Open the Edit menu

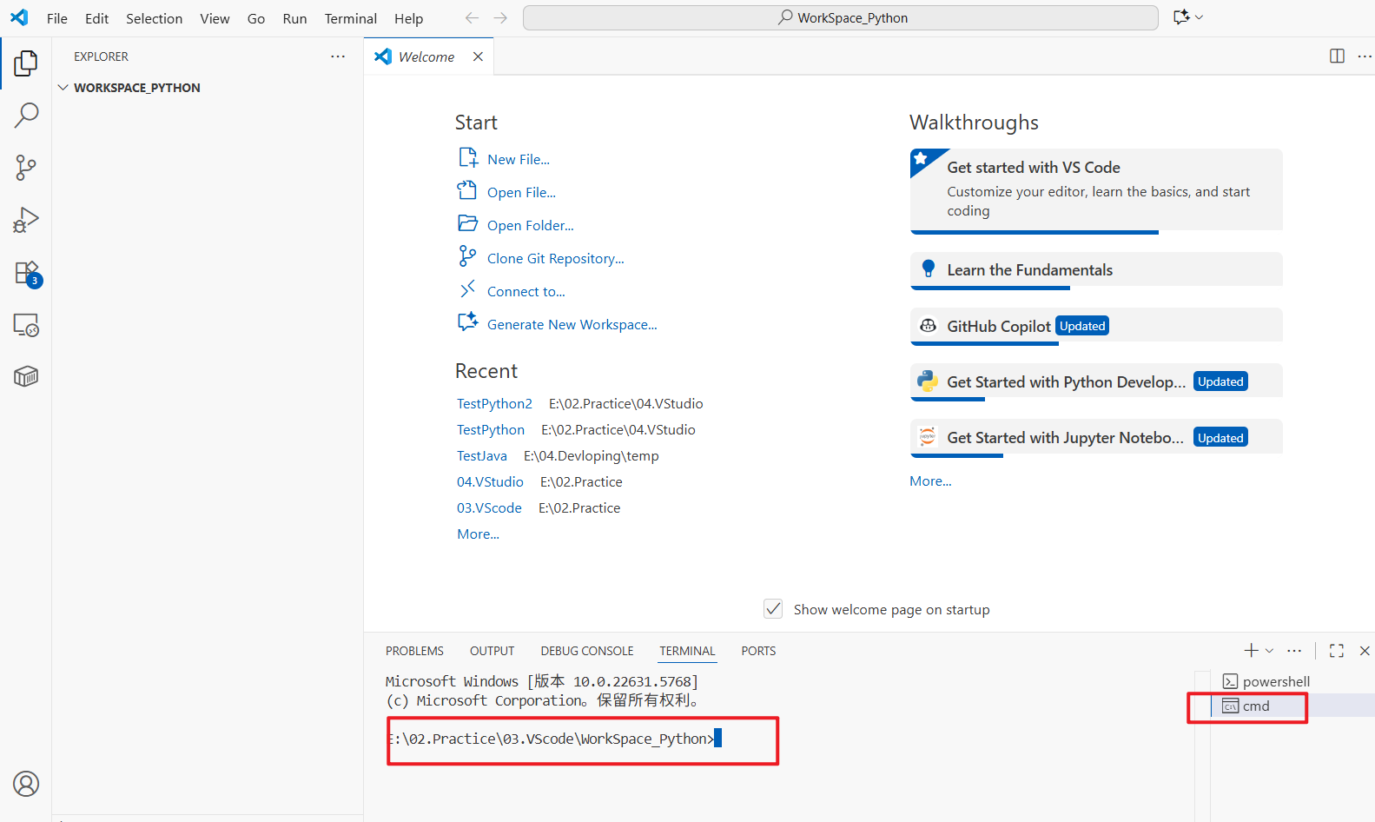(96, 18)
